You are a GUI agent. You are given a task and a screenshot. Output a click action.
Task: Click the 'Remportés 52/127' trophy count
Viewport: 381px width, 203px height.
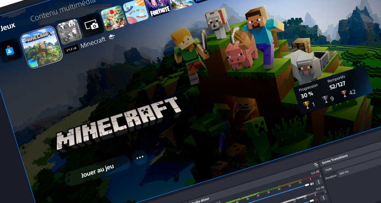(337, 83)
